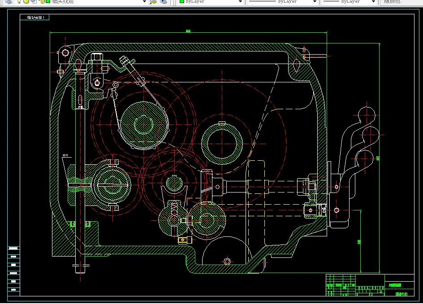Click the Layer Previous icon
Image resolution: width=423 pixels, height=304 pixels.
pyautogui.click(x=164, y=2)
